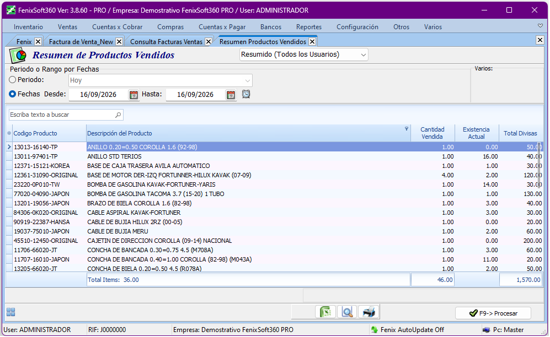Click the Pc: Master computer icon
The image size is (550, 337).
[486, 330]
